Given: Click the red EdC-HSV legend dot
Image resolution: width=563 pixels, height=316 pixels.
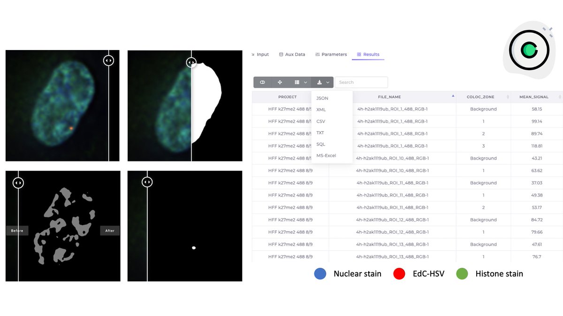Looking at the screenshot, I should [399, 274].
